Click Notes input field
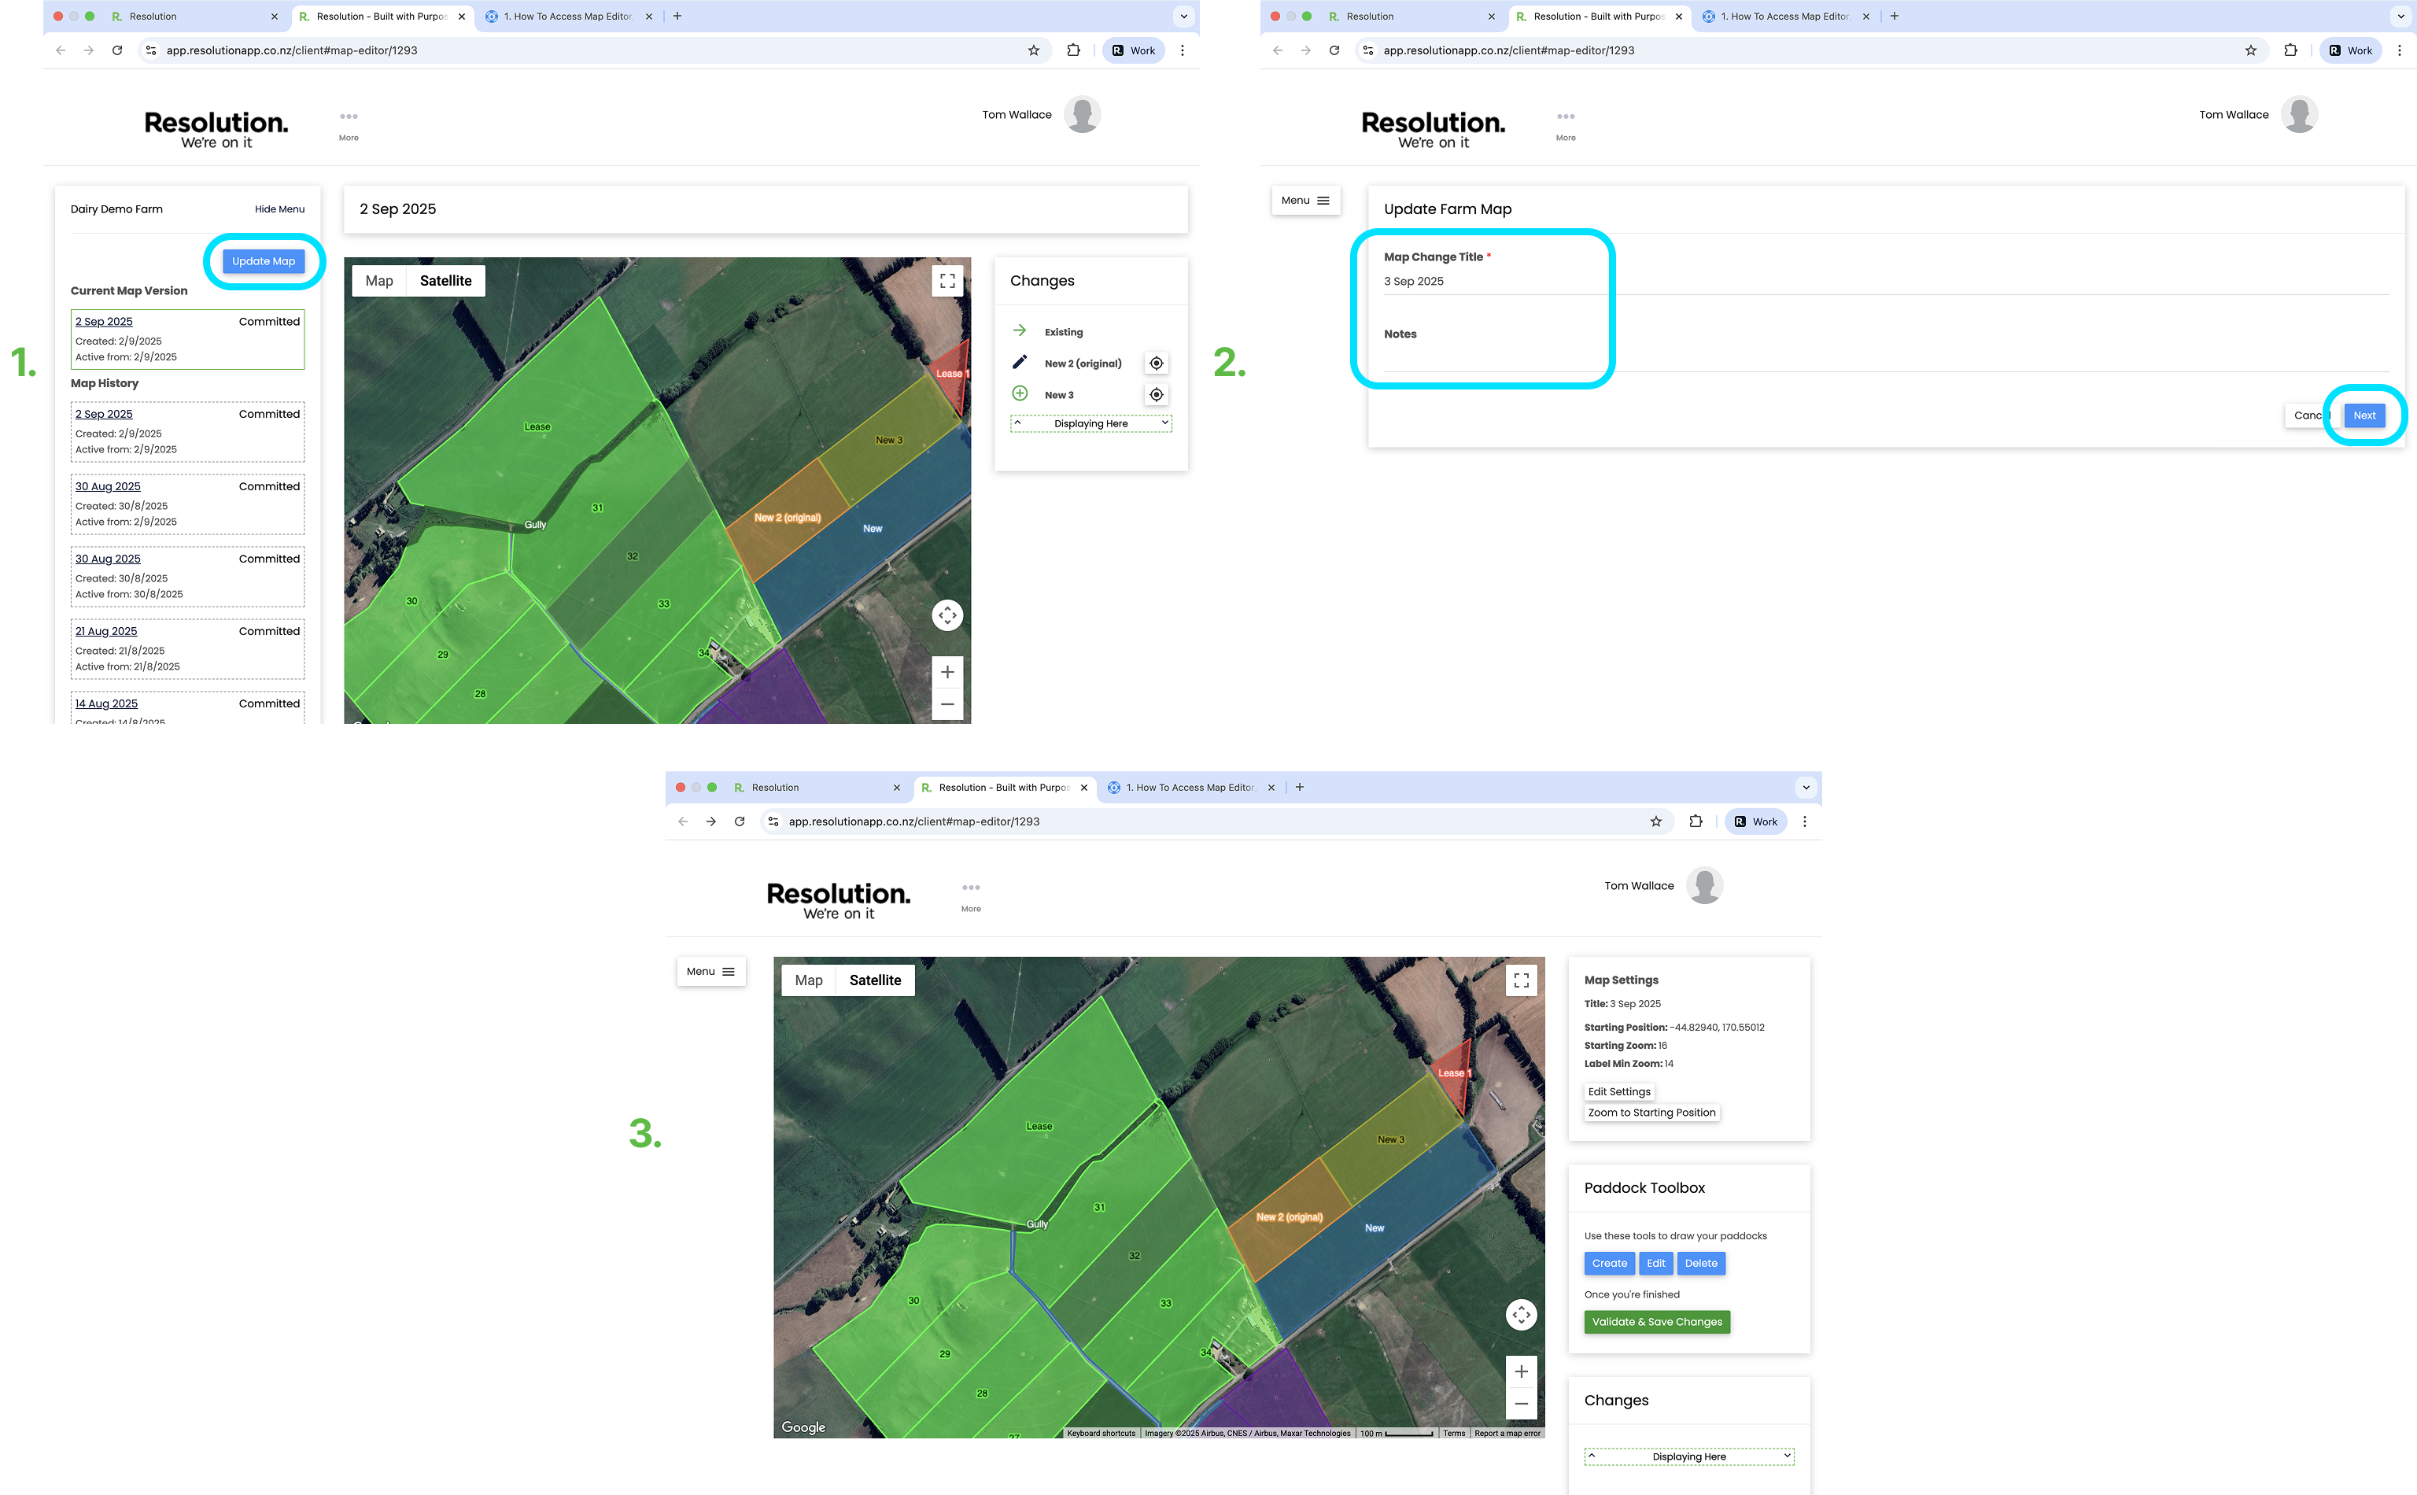The image size is (2417, 1495). [x=1886, y=358]
